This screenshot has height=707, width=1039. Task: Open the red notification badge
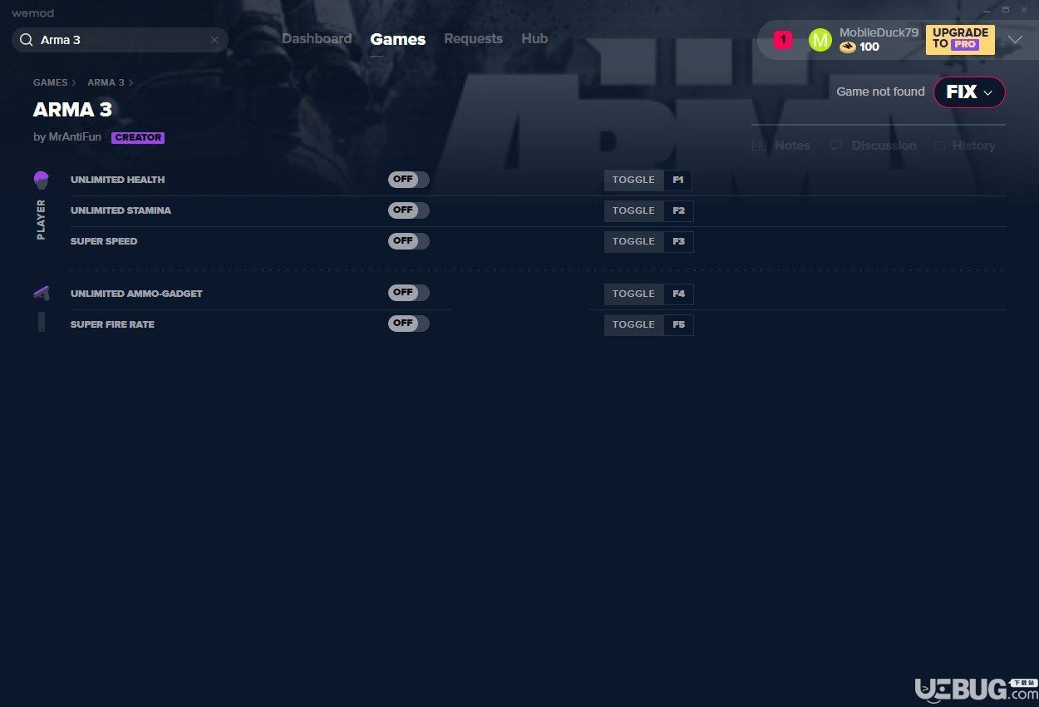tap(782, 39)
